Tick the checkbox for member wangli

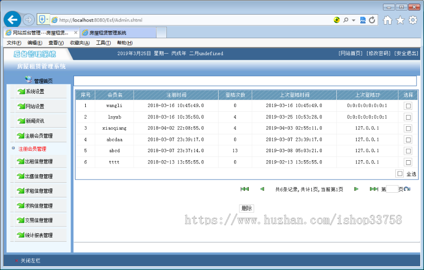[408, 106]
